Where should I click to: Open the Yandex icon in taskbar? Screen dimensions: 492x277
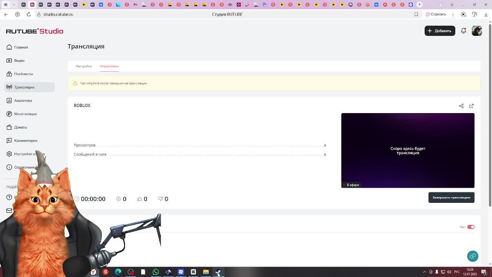pyautogui.click(x=105, y=272)
